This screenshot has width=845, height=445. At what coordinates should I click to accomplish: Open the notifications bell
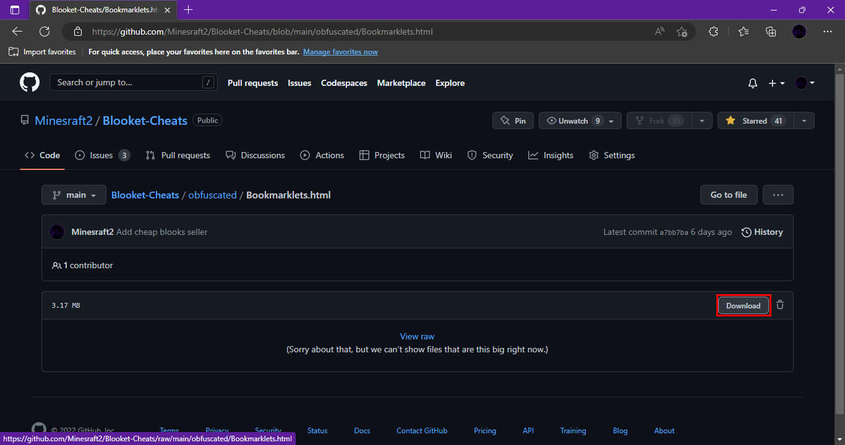(753, 83)
